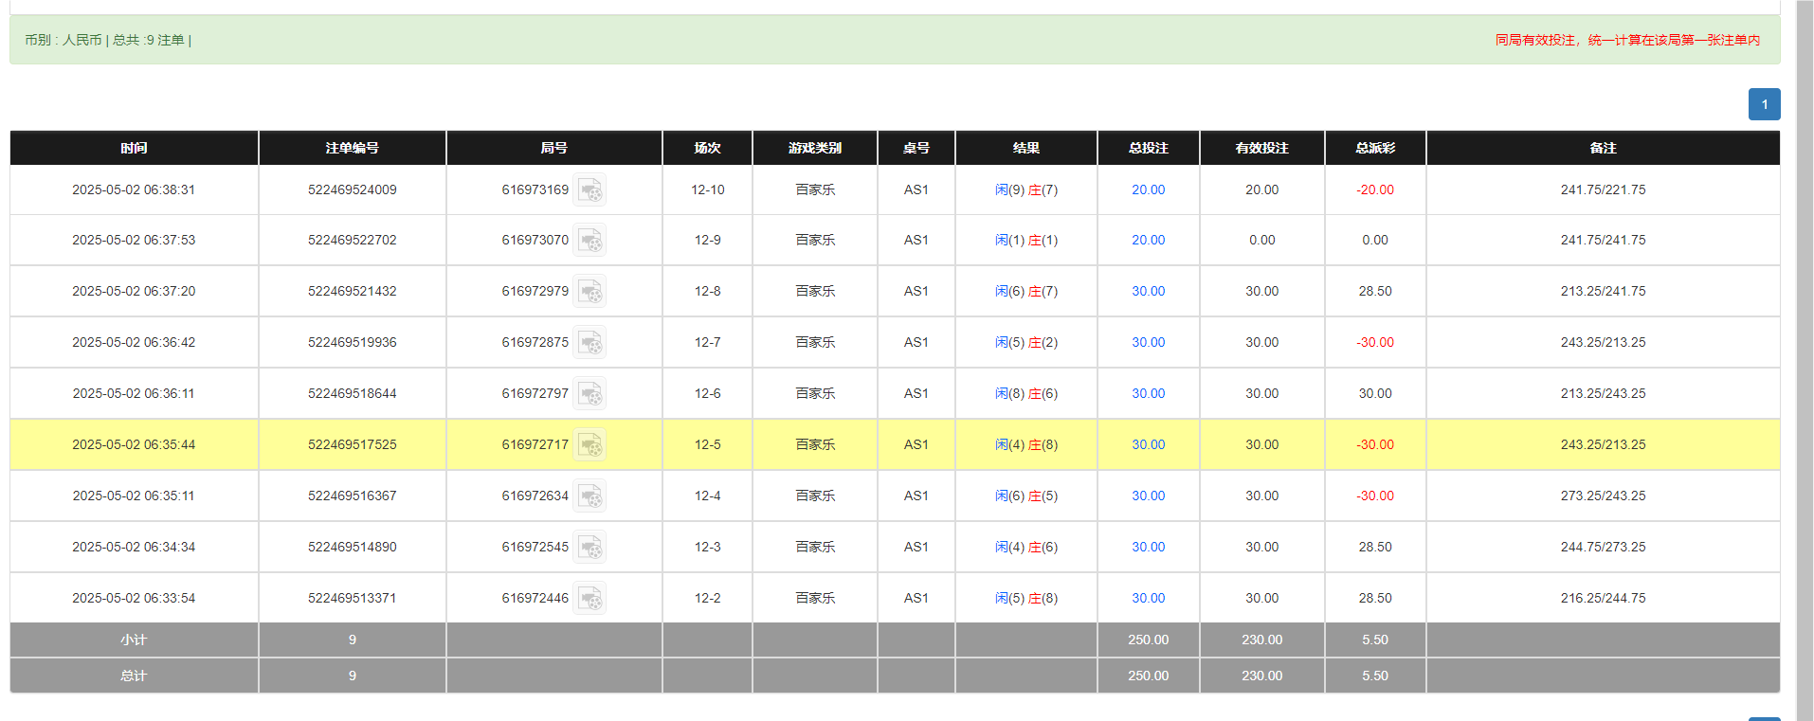Screen dimensions: 1814x721
Task: Click video icon next to round 616972875
Action: click(590, 343)
